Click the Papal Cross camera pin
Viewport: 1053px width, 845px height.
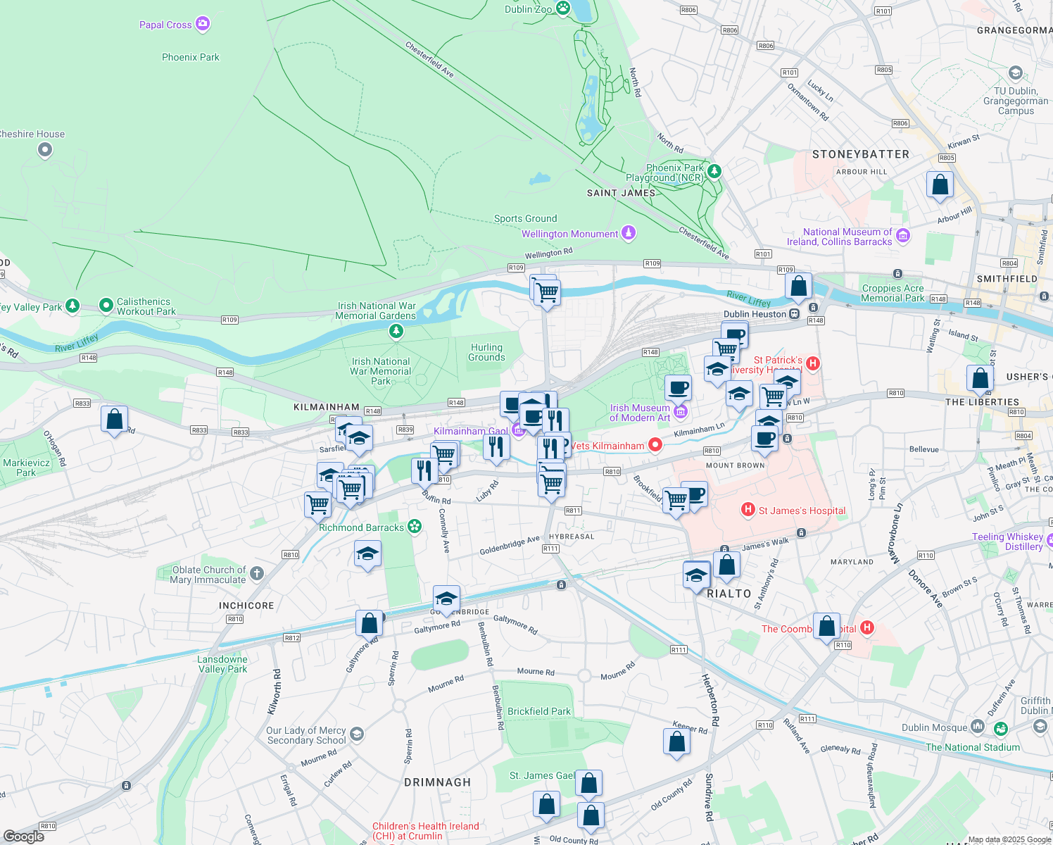(x=203, y=25)
